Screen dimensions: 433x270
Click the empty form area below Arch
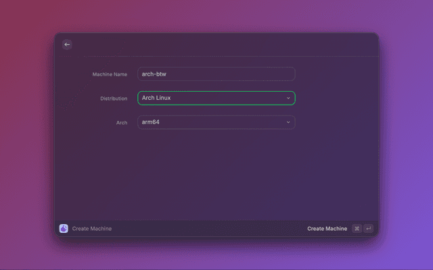[216, 175]
